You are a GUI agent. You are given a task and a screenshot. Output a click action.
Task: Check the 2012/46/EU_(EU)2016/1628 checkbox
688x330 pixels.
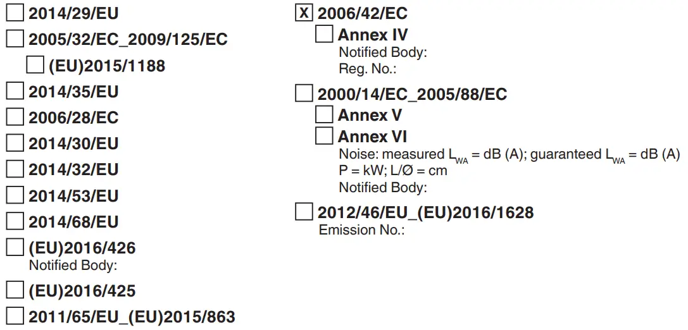point(304,212)
